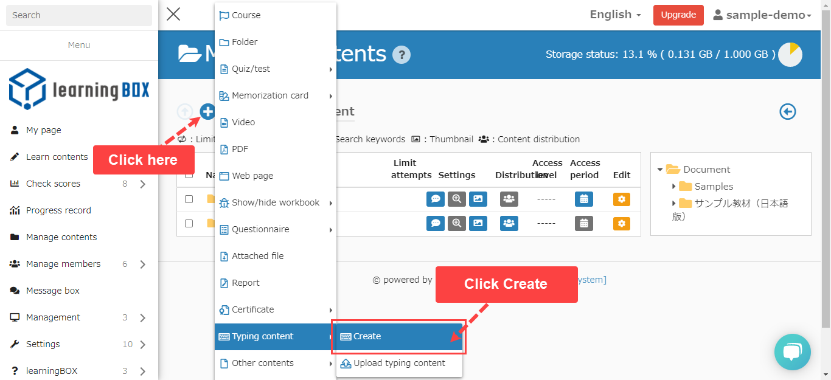Viewport: 831px width, 380px height.
Task: Click the back arrow circle icon
Action: [788, 112]
